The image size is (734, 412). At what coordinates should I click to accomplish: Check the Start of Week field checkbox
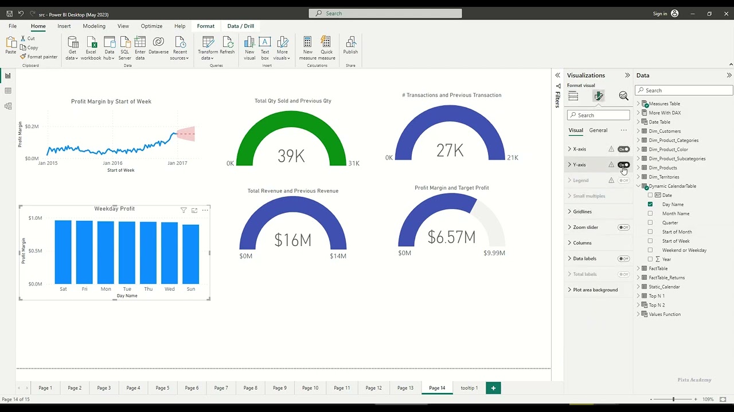coord(650,241)
